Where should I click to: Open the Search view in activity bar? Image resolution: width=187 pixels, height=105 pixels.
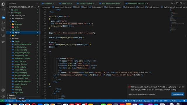point(3,10)
